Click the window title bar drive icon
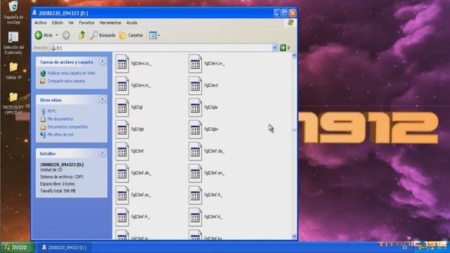 click(34, 13)
